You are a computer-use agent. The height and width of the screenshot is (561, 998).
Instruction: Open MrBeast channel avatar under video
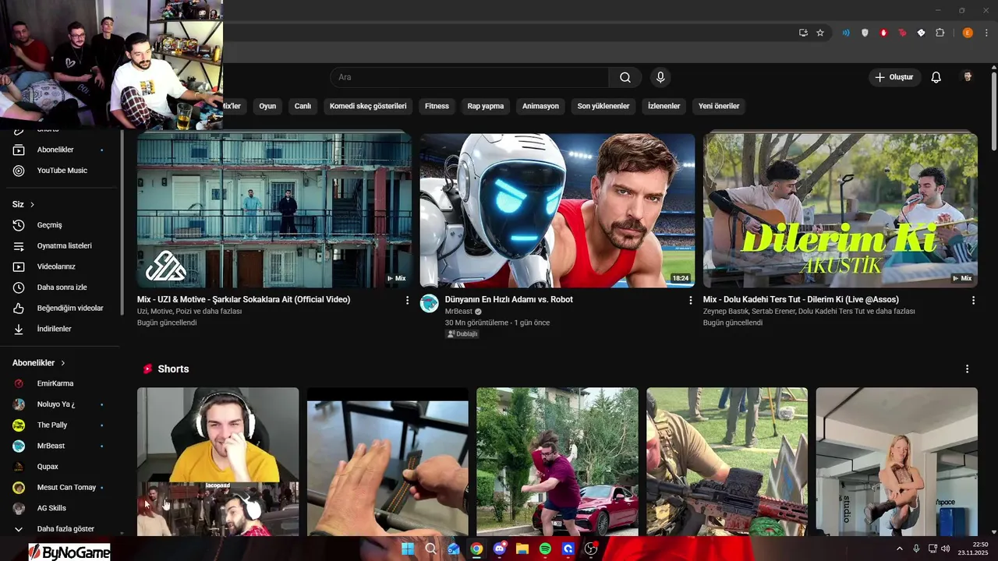click(430, 303)
